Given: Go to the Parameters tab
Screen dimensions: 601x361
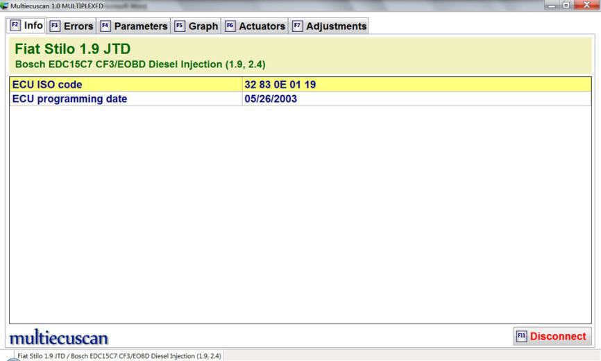Looking at the screenshot, I should (x=134, y=26).
